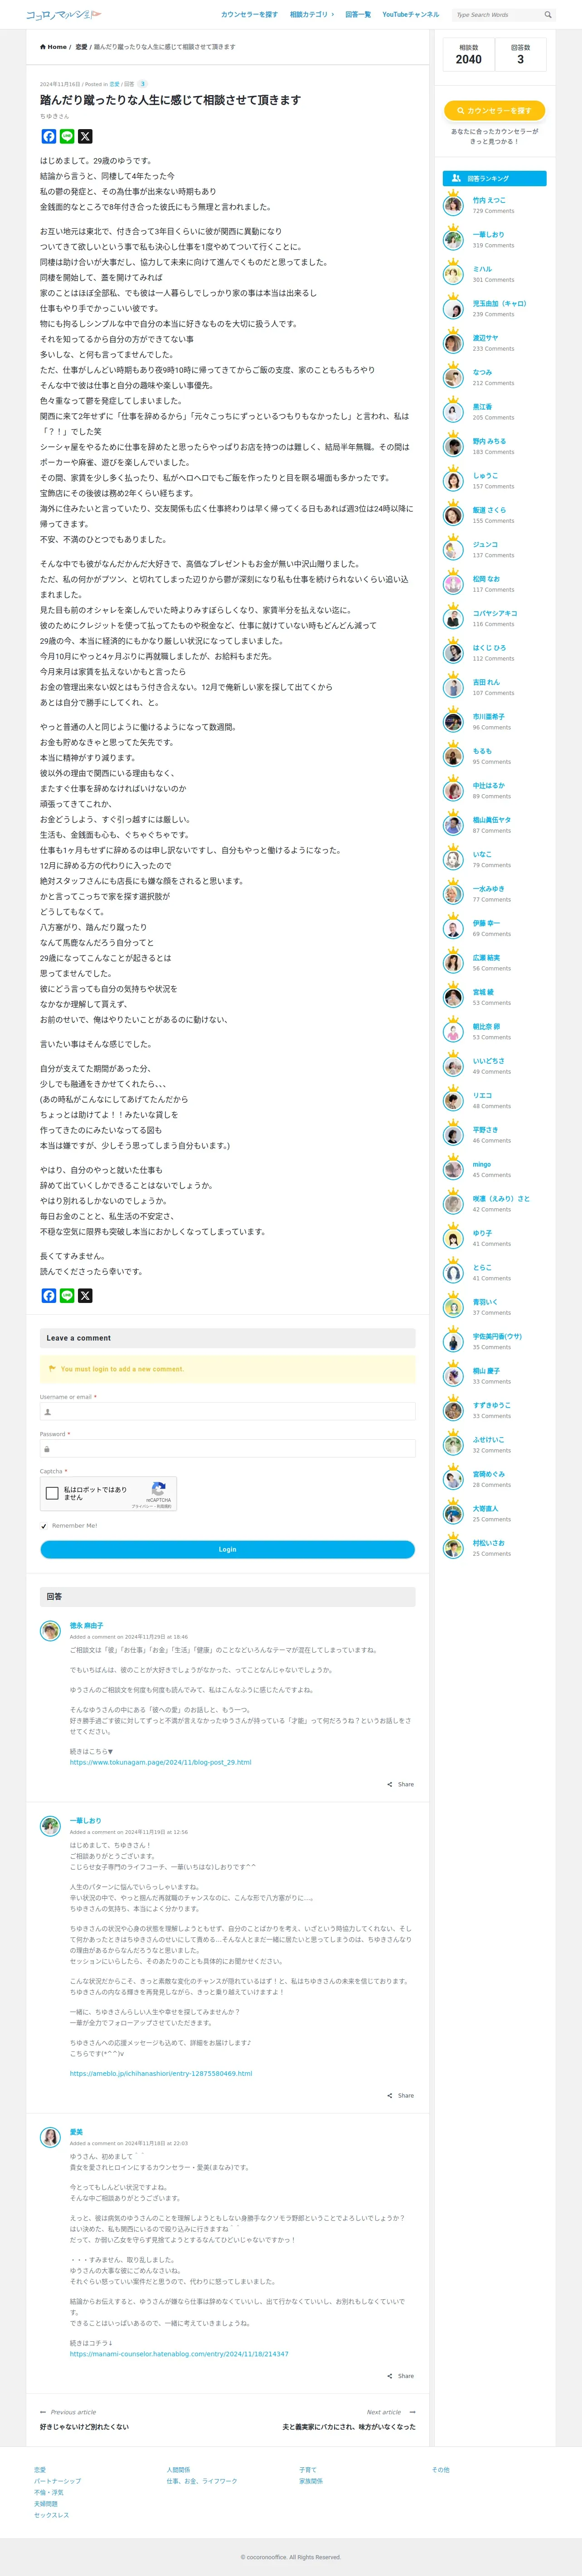
Task: Click 愛美's commenter avatar
Action: point(50,2137)
